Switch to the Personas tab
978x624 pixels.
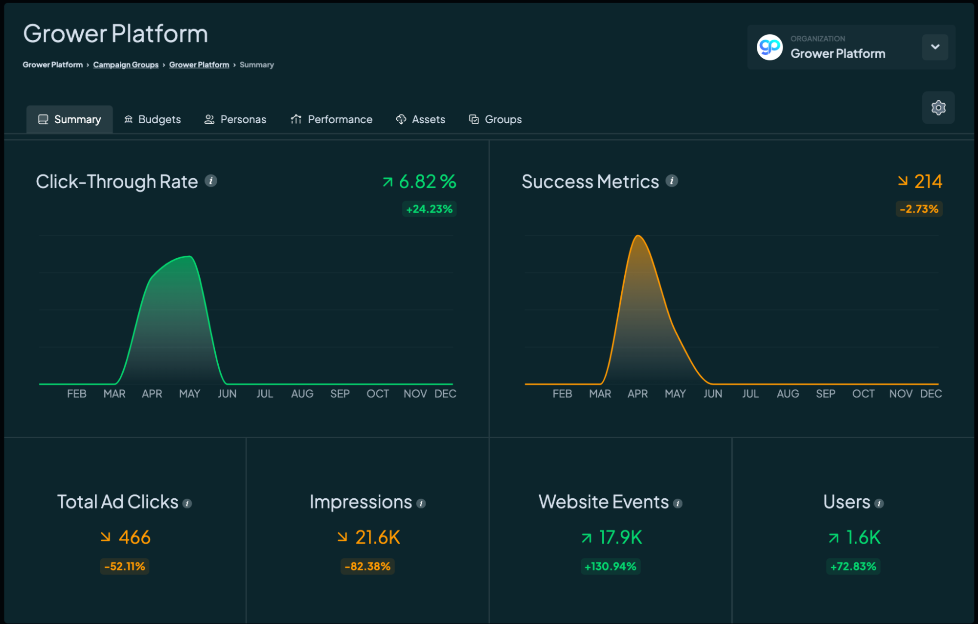coord(235,119)
